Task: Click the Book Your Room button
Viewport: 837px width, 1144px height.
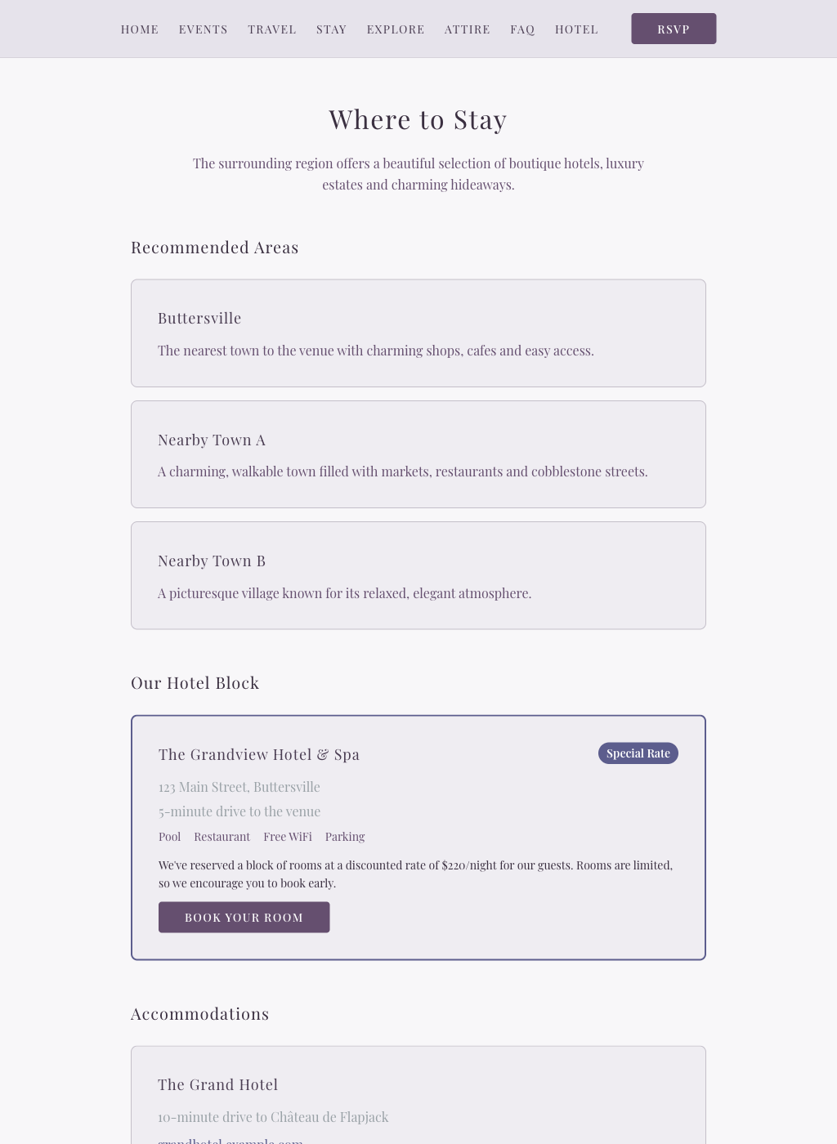Action: pos(244,917)
